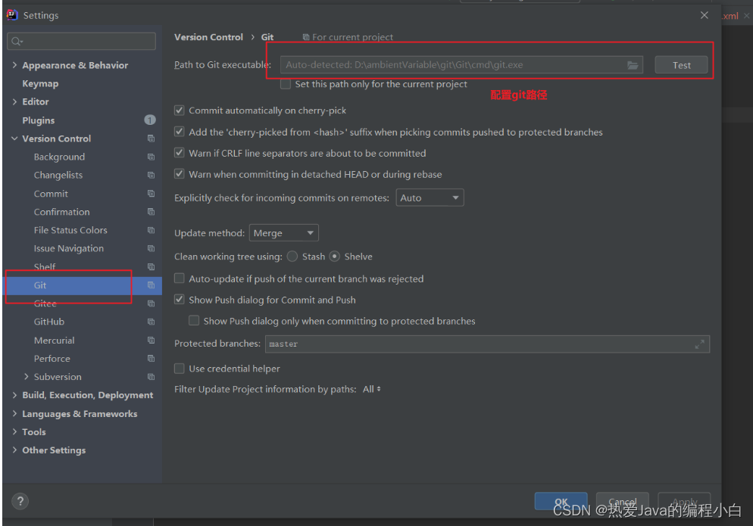Uncheck Commit automatically on cherry-pick
Viewport: 753px width, 526px height.
[x=179, y=110]
